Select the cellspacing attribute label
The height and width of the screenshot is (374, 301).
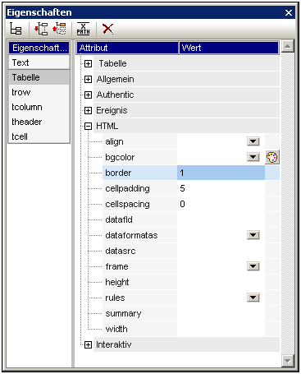pyautogui.click(x=127, y=204)
